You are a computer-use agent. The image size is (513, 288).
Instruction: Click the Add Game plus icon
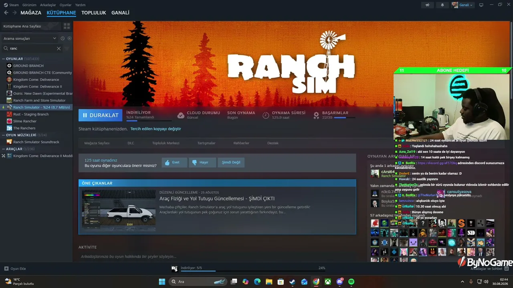pos(6,268)
